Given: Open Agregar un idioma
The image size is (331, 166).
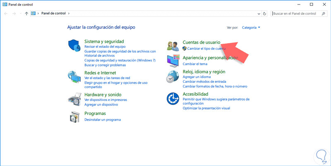Looking at the screenshot, I should pyautogui.click(x=197, y=77).
